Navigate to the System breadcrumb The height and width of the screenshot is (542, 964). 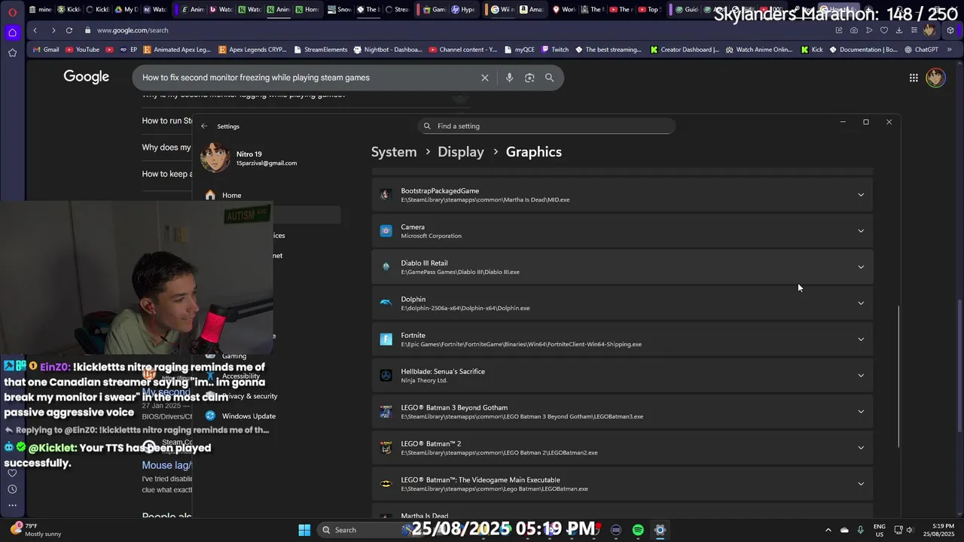click(394, 152)
